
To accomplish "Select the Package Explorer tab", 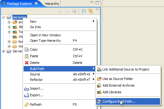I will (x=19, y=4).
